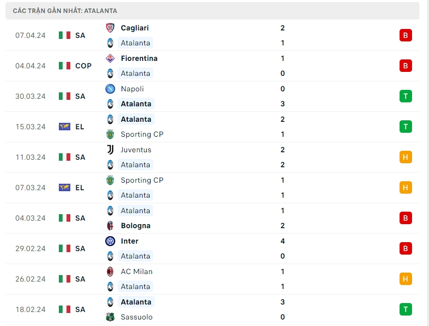Viewport: 429px width, 326px height.
Task: Click the Europa League flag on 15.03.24 row
Action: tap(64, 127)
